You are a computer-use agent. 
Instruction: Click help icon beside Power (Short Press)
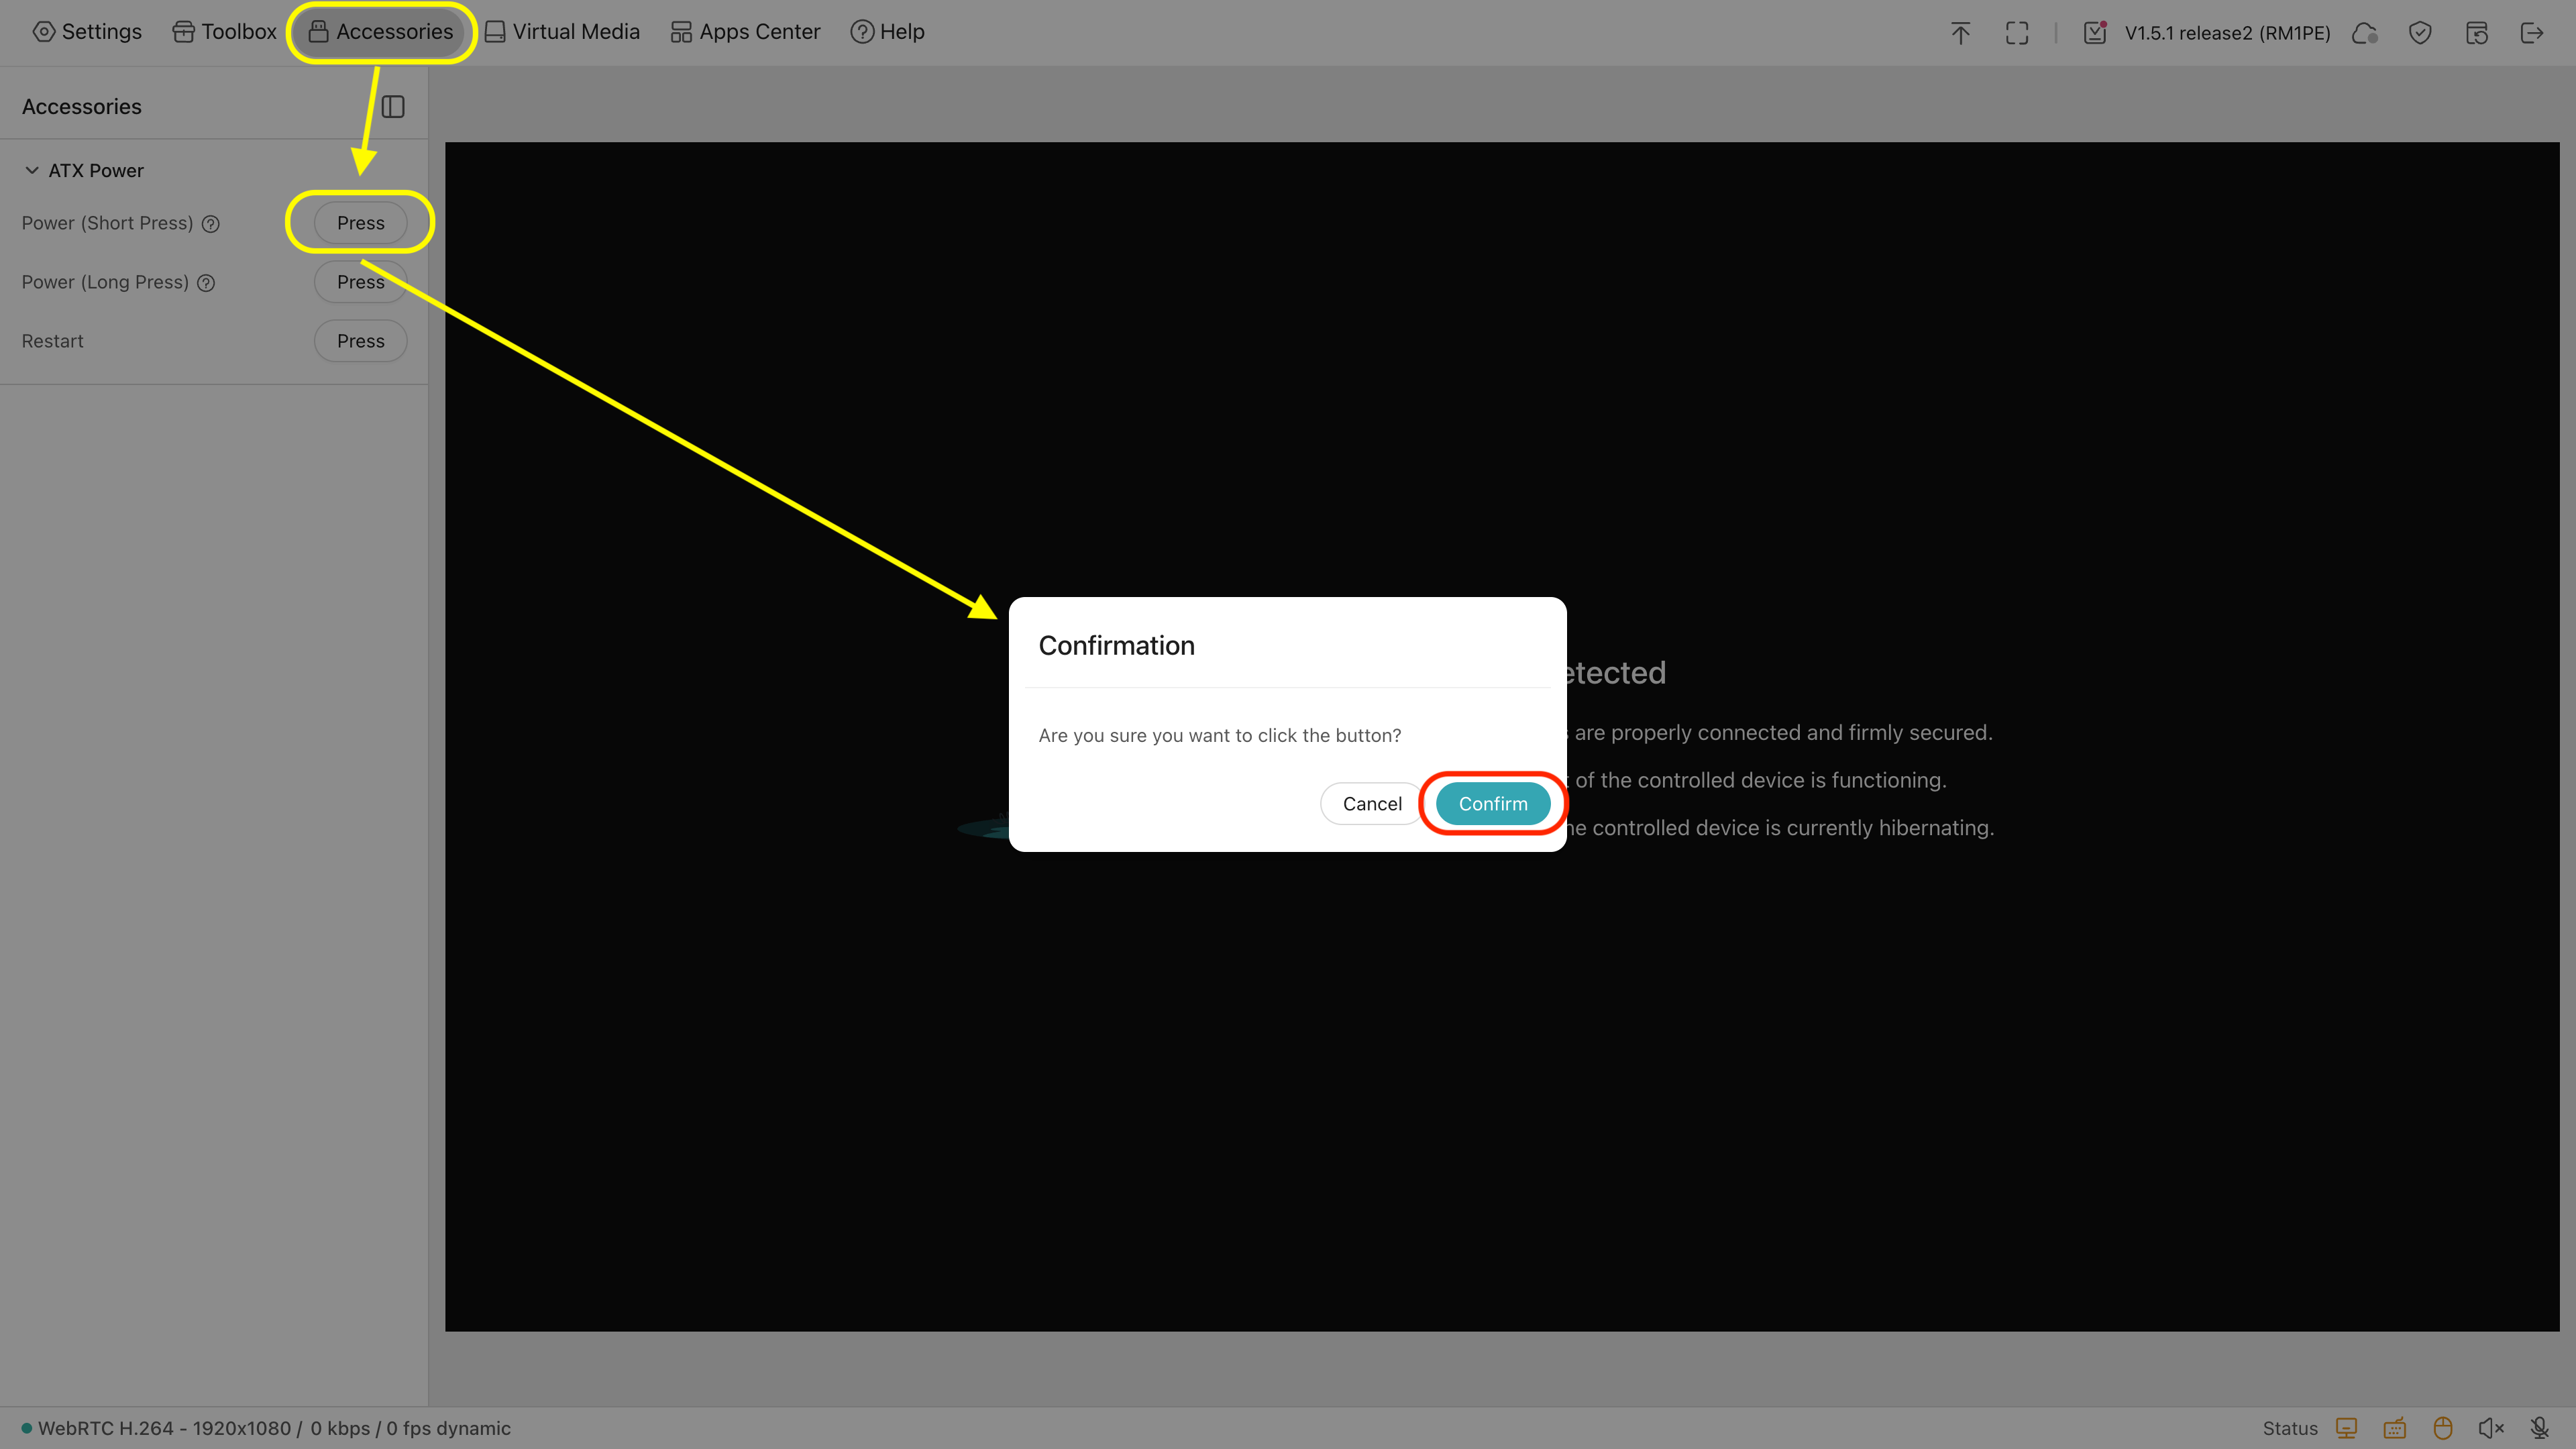tap(211, 224)
